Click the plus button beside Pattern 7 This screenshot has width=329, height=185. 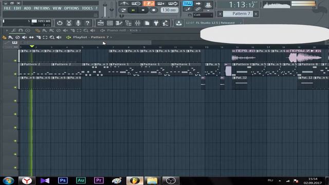coord(256,14)
